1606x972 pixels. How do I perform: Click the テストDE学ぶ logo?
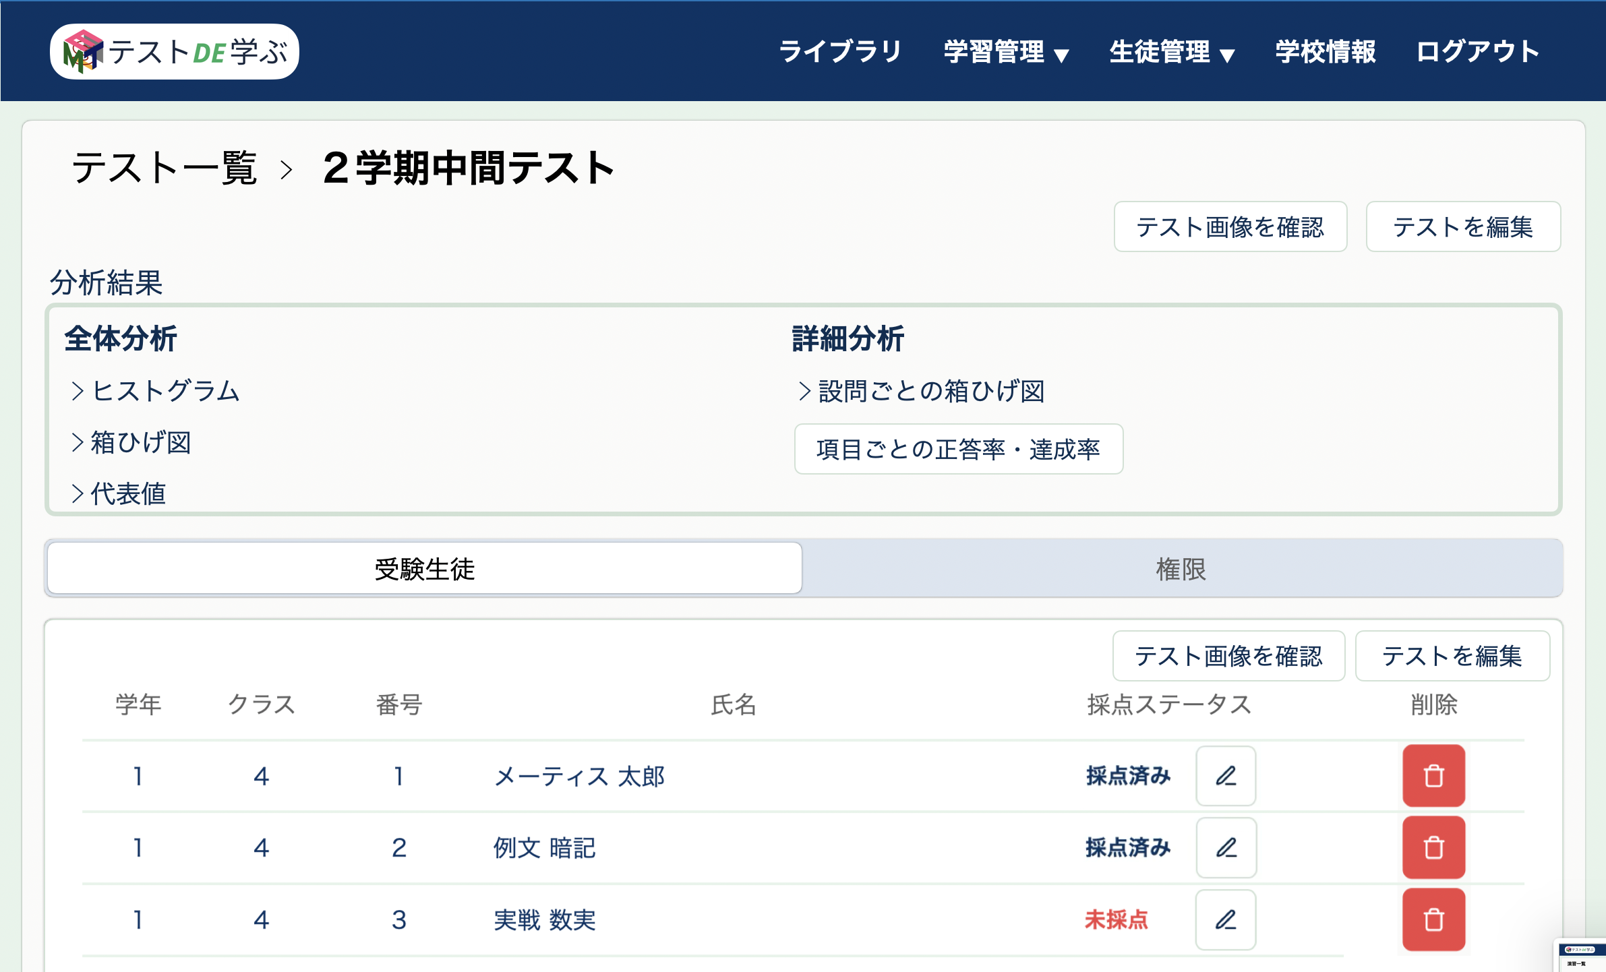click(175, 52)
